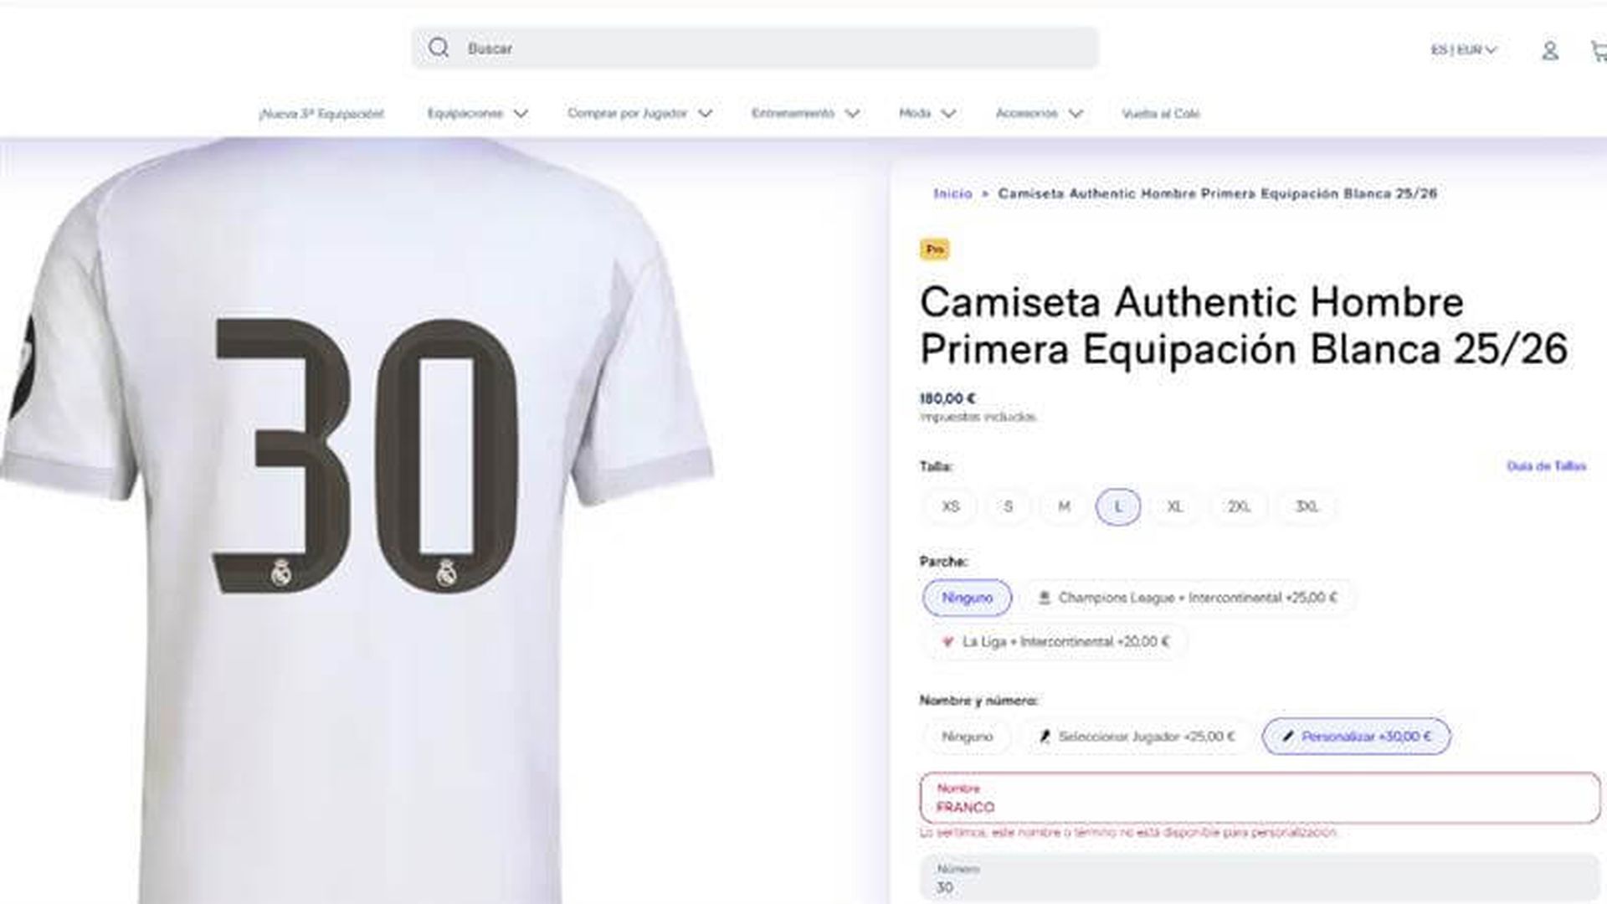Click the La Liga patch icon
1607x904 pixels.
coord(947,642)
